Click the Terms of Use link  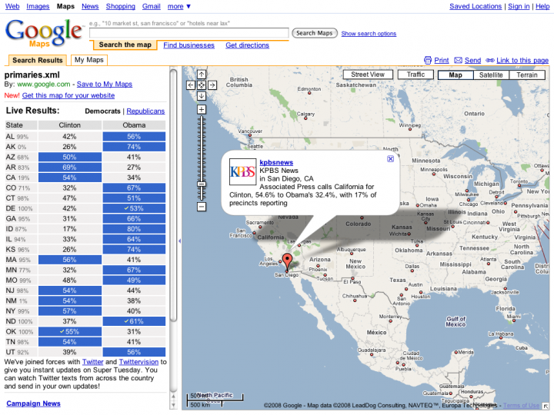522,406
